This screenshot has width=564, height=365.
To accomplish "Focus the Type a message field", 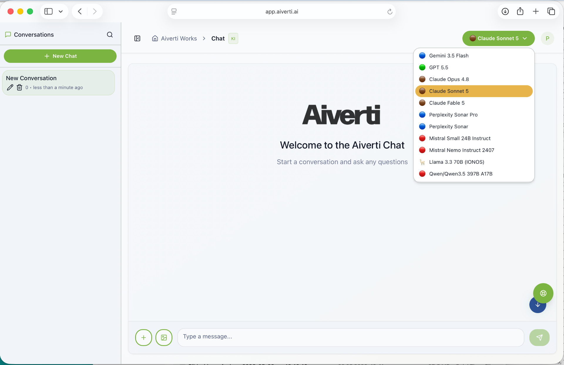I will click(x=351, y=337).
